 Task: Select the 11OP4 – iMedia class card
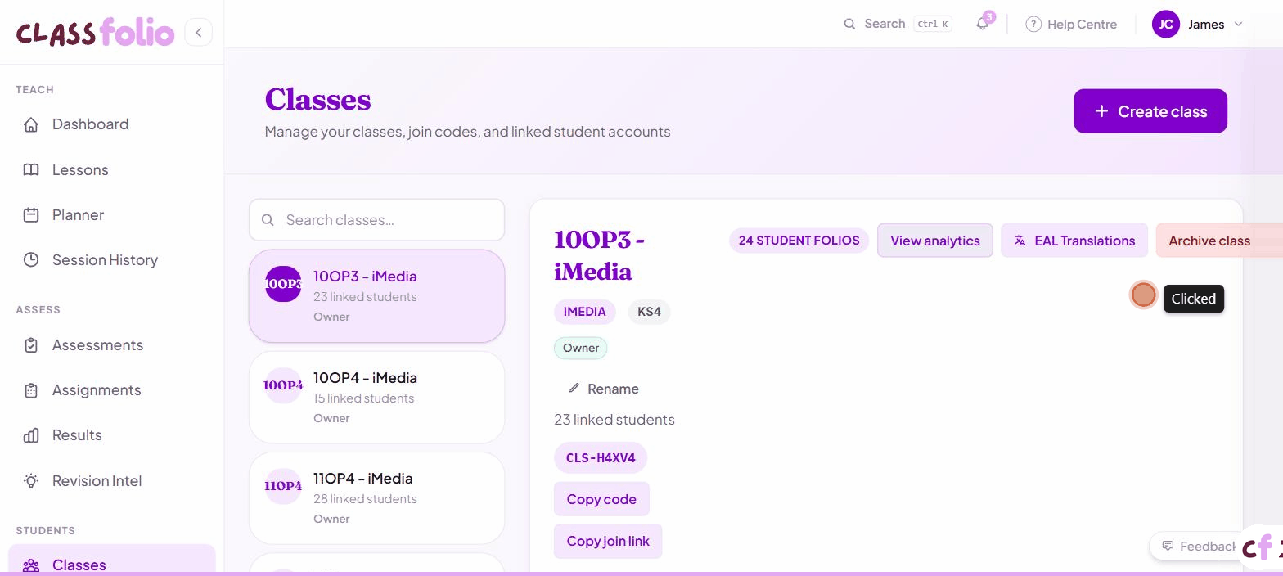pyautogui.click(x=376, y=498)
